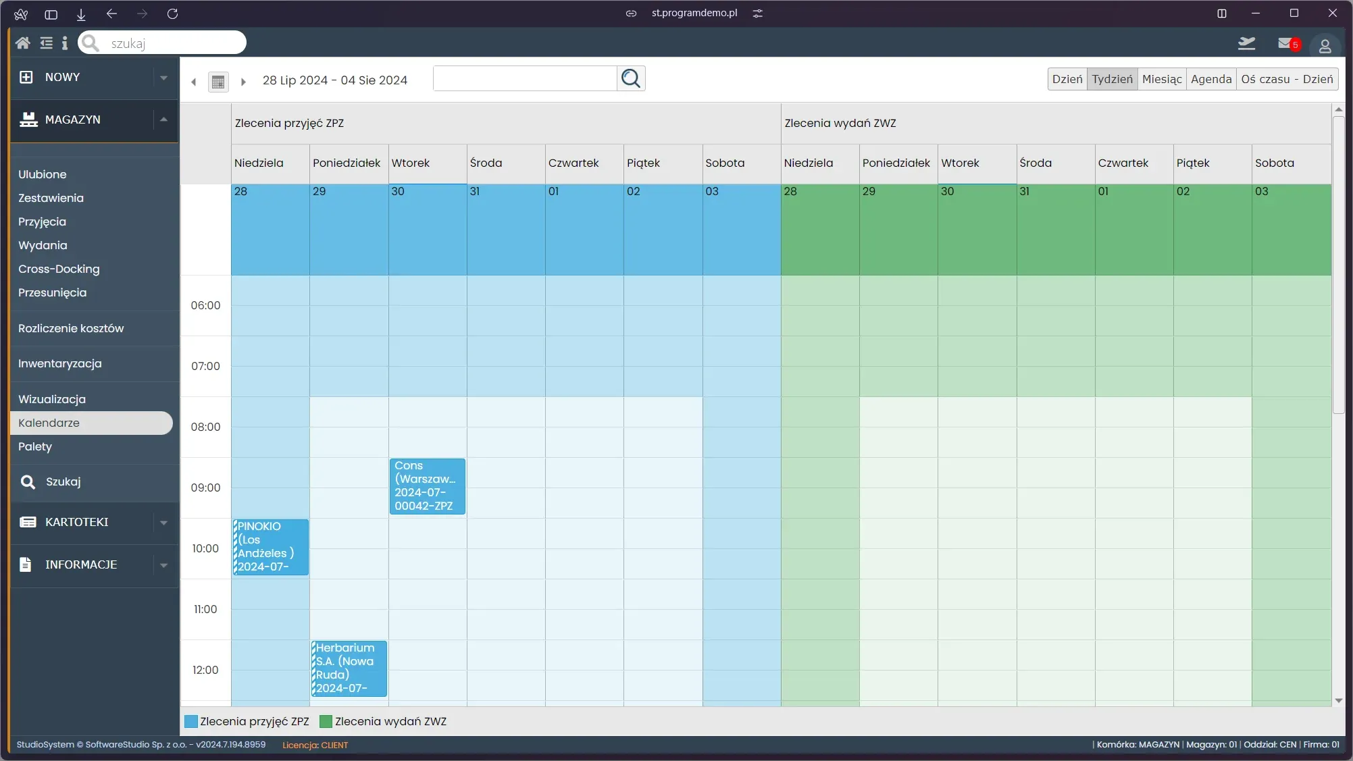Click blue Zlecenia przyjęć ZPZ legend swatch
Screen dimensions: 1353x761
click(191, 721)
